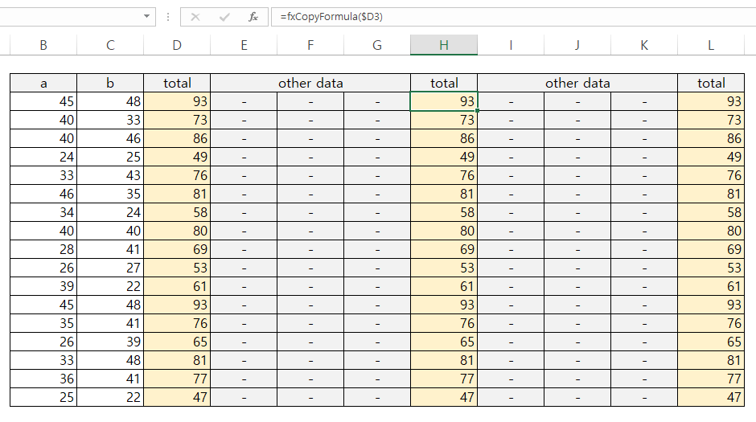Click cell 39 in column B, row with 22
The width and height of the screenshot is (756, 422).
(43, 287)
